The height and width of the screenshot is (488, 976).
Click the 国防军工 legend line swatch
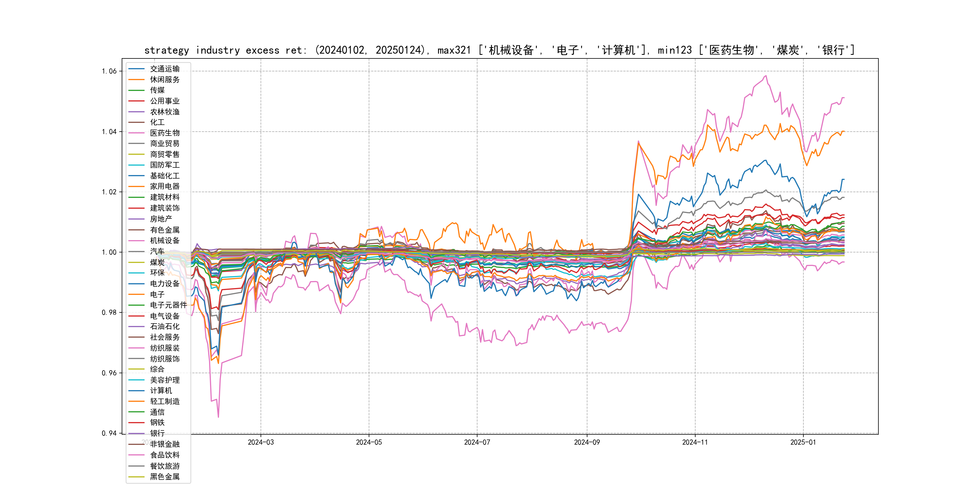coord(136,165)
